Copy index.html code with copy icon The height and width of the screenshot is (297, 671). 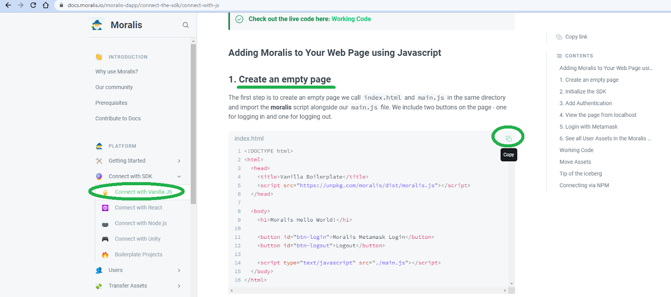508,139
